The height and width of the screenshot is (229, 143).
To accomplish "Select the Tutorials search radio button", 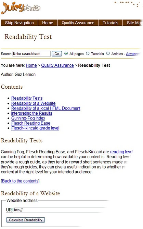I will pos(88,54).
